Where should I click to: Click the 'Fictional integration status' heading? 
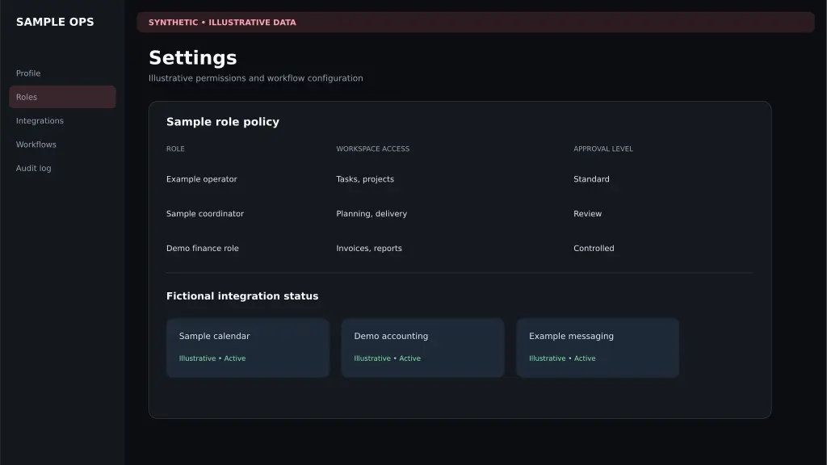click(x=242, y=296)
